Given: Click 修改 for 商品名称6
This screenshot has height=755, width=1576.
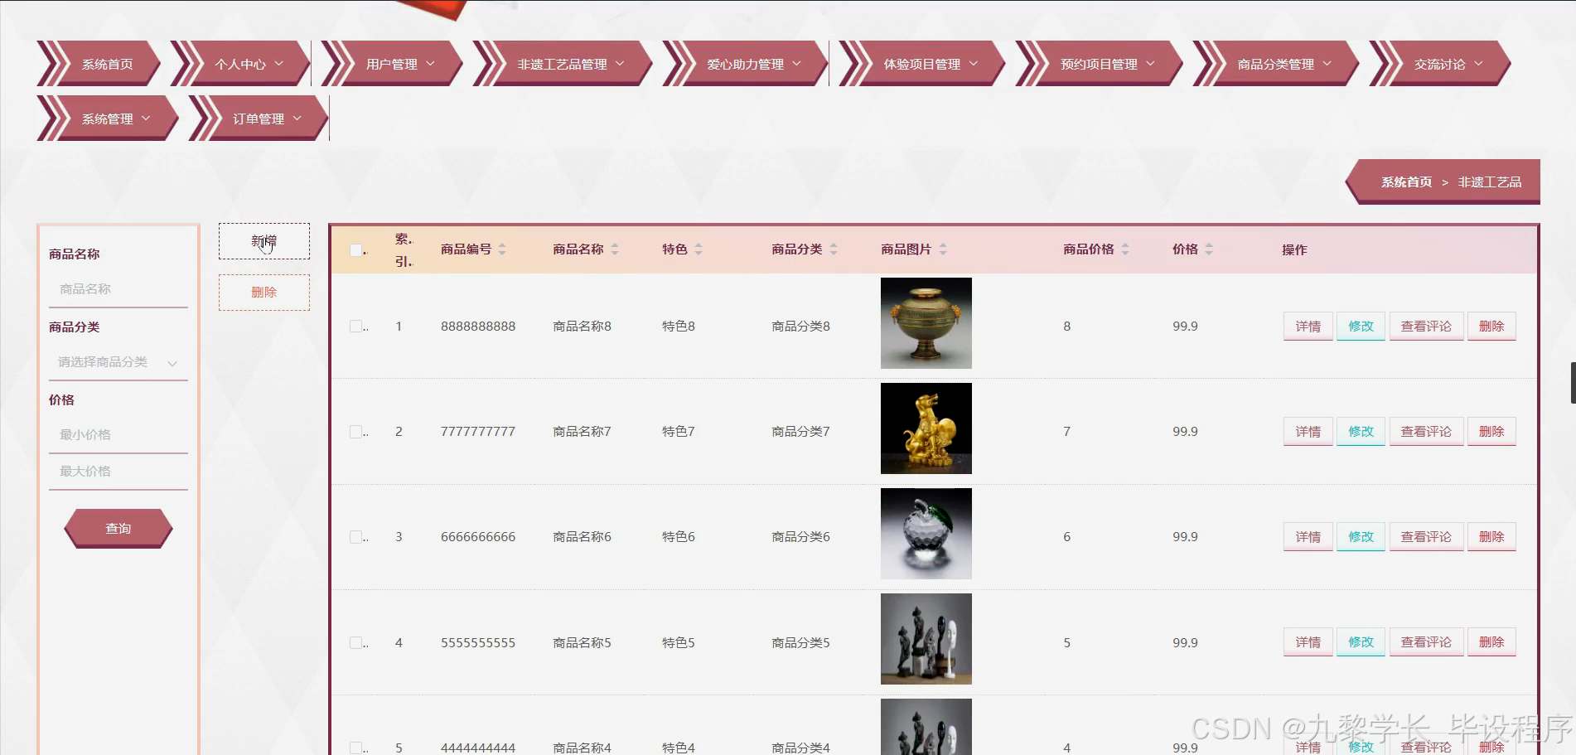Looking at the screenshot, I should (x=1361, y=537).
